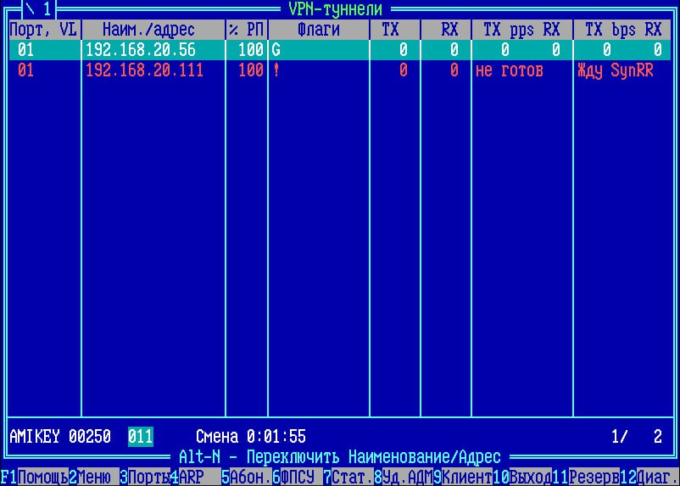Click the highlighted 011 indicator in status line
Viewport: 680px width, 486px height.
141,437
